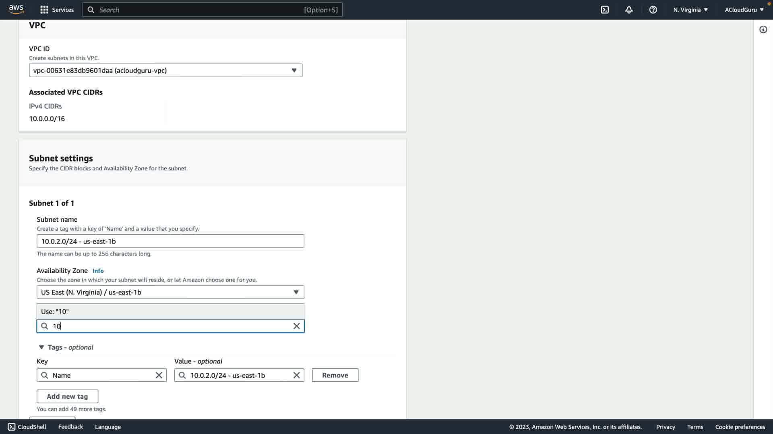This screenshot has width=773, height=434.
Task: Open the notifications bell
Action: tap(629, 10)
